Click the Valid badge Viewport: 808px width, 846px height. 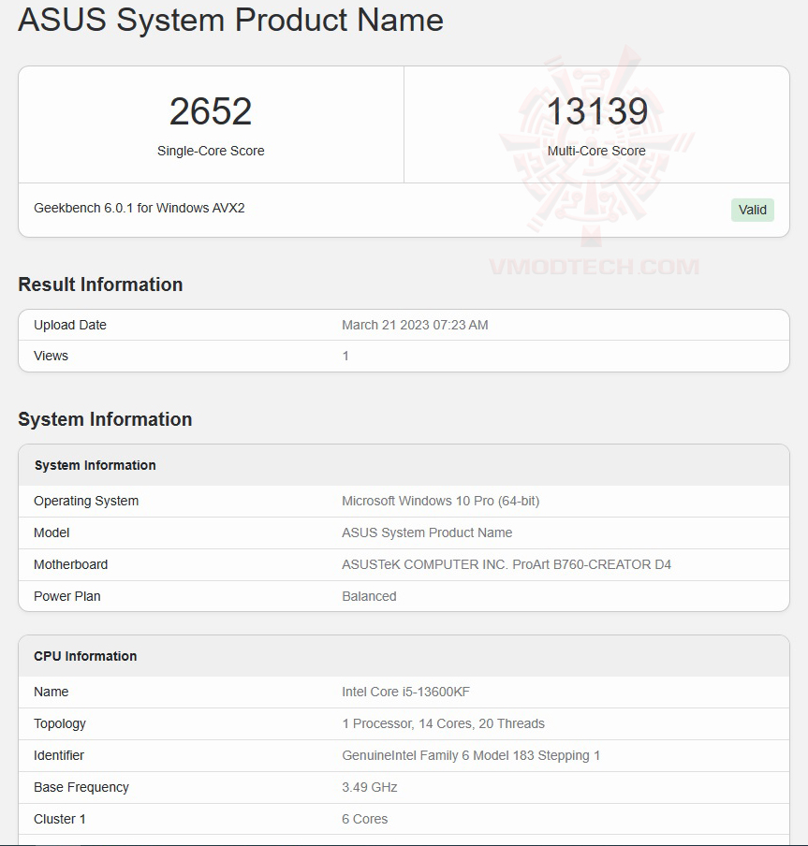tap(752, 210)
